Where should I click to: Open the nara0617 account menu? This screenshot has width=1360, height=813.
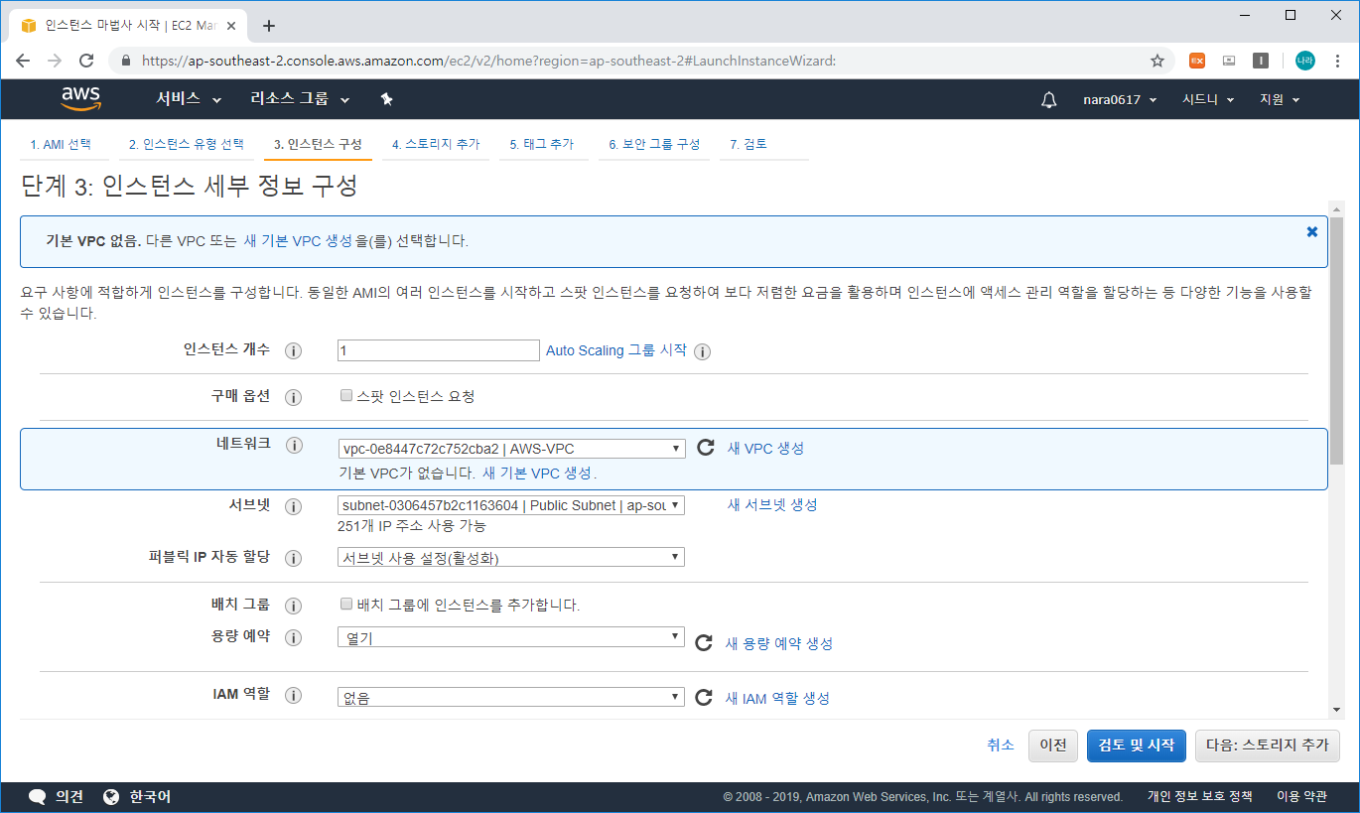pyautogui.click(x=1120, y=99)
